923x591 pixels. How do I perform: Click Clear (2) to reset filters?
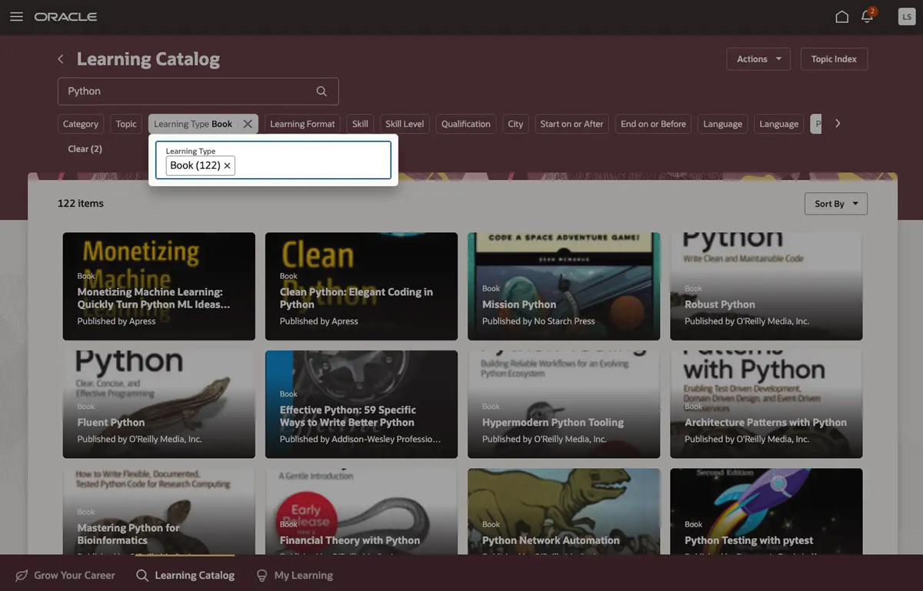click(85, 149)
